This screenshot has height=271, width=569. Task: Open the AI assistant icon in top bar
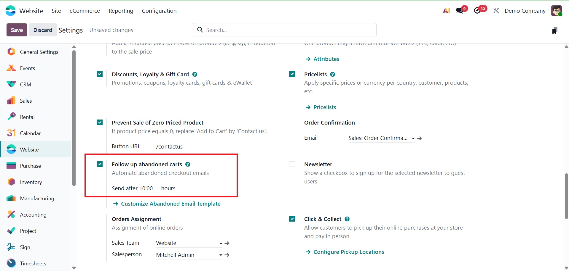[x=446, y=11]
